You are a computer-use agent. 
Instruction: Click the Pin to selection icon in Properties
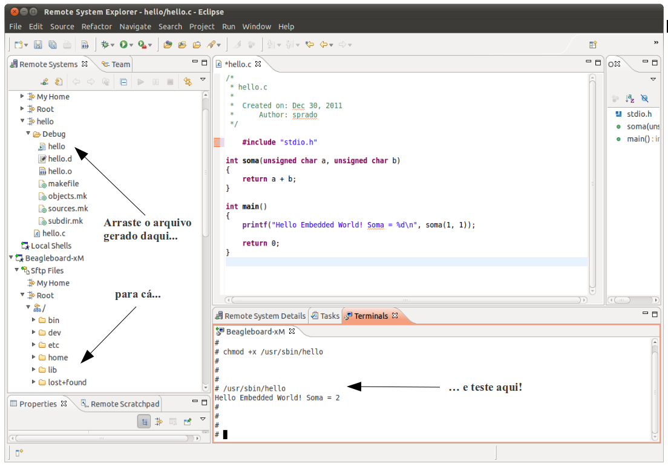(188, 422)
